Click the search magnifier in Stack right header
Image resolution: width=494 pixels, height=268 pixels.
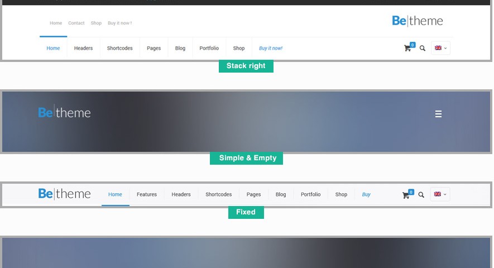point(423,48)
